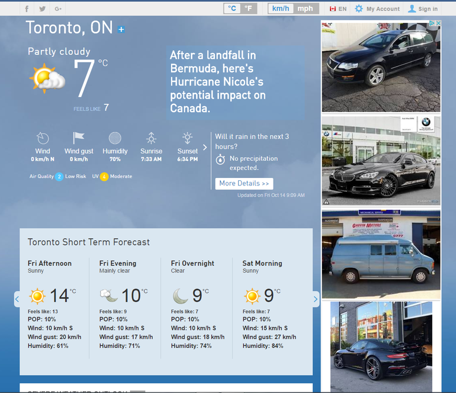Click the No precipitation expected text
456x393 pixels.
pyautogui.click(x=254, y=163)
